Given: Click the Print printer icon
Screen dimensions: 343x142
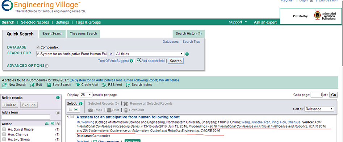Looking at the screenshot, I should point(109,110).
